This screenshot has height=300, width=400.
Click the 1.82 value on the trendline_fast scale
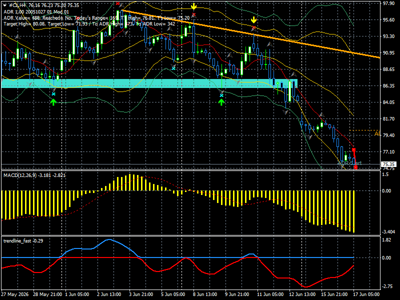386,240
